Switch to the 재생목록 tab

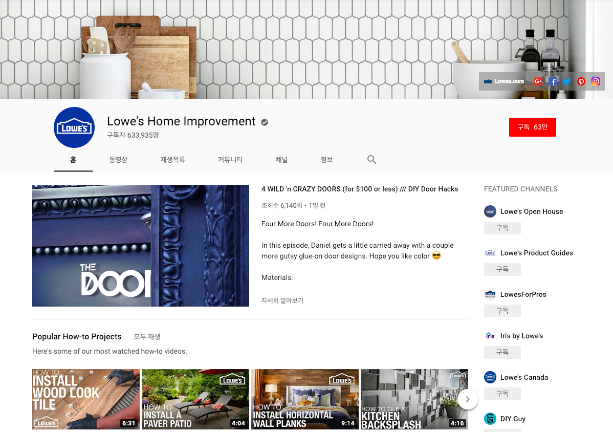coord(172,160)
